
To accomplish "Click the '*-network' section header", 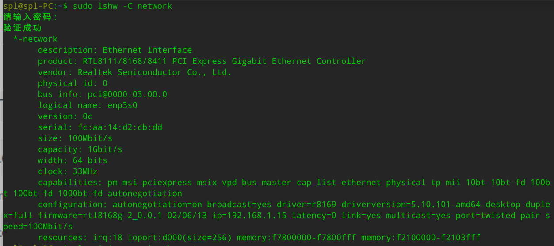I will point(35,39).
